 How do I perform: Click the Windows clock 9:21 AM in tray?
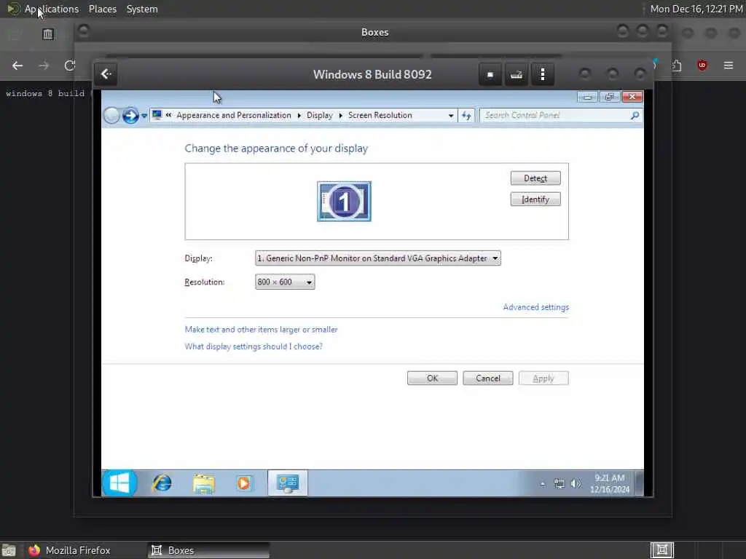610,483
